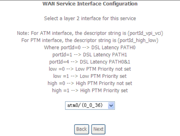Click the WAN Service Interface Configuration heading
Screen dimensions: 180x136
[x=90, y=4]
